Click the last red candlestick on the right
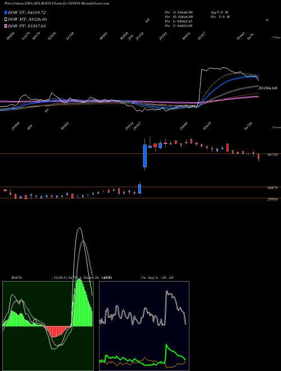Viewport: 281px width, 371px height. point(259,157)
